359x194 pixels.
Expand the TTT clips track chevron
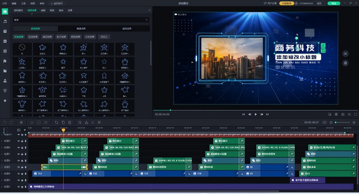click(2, 174)
